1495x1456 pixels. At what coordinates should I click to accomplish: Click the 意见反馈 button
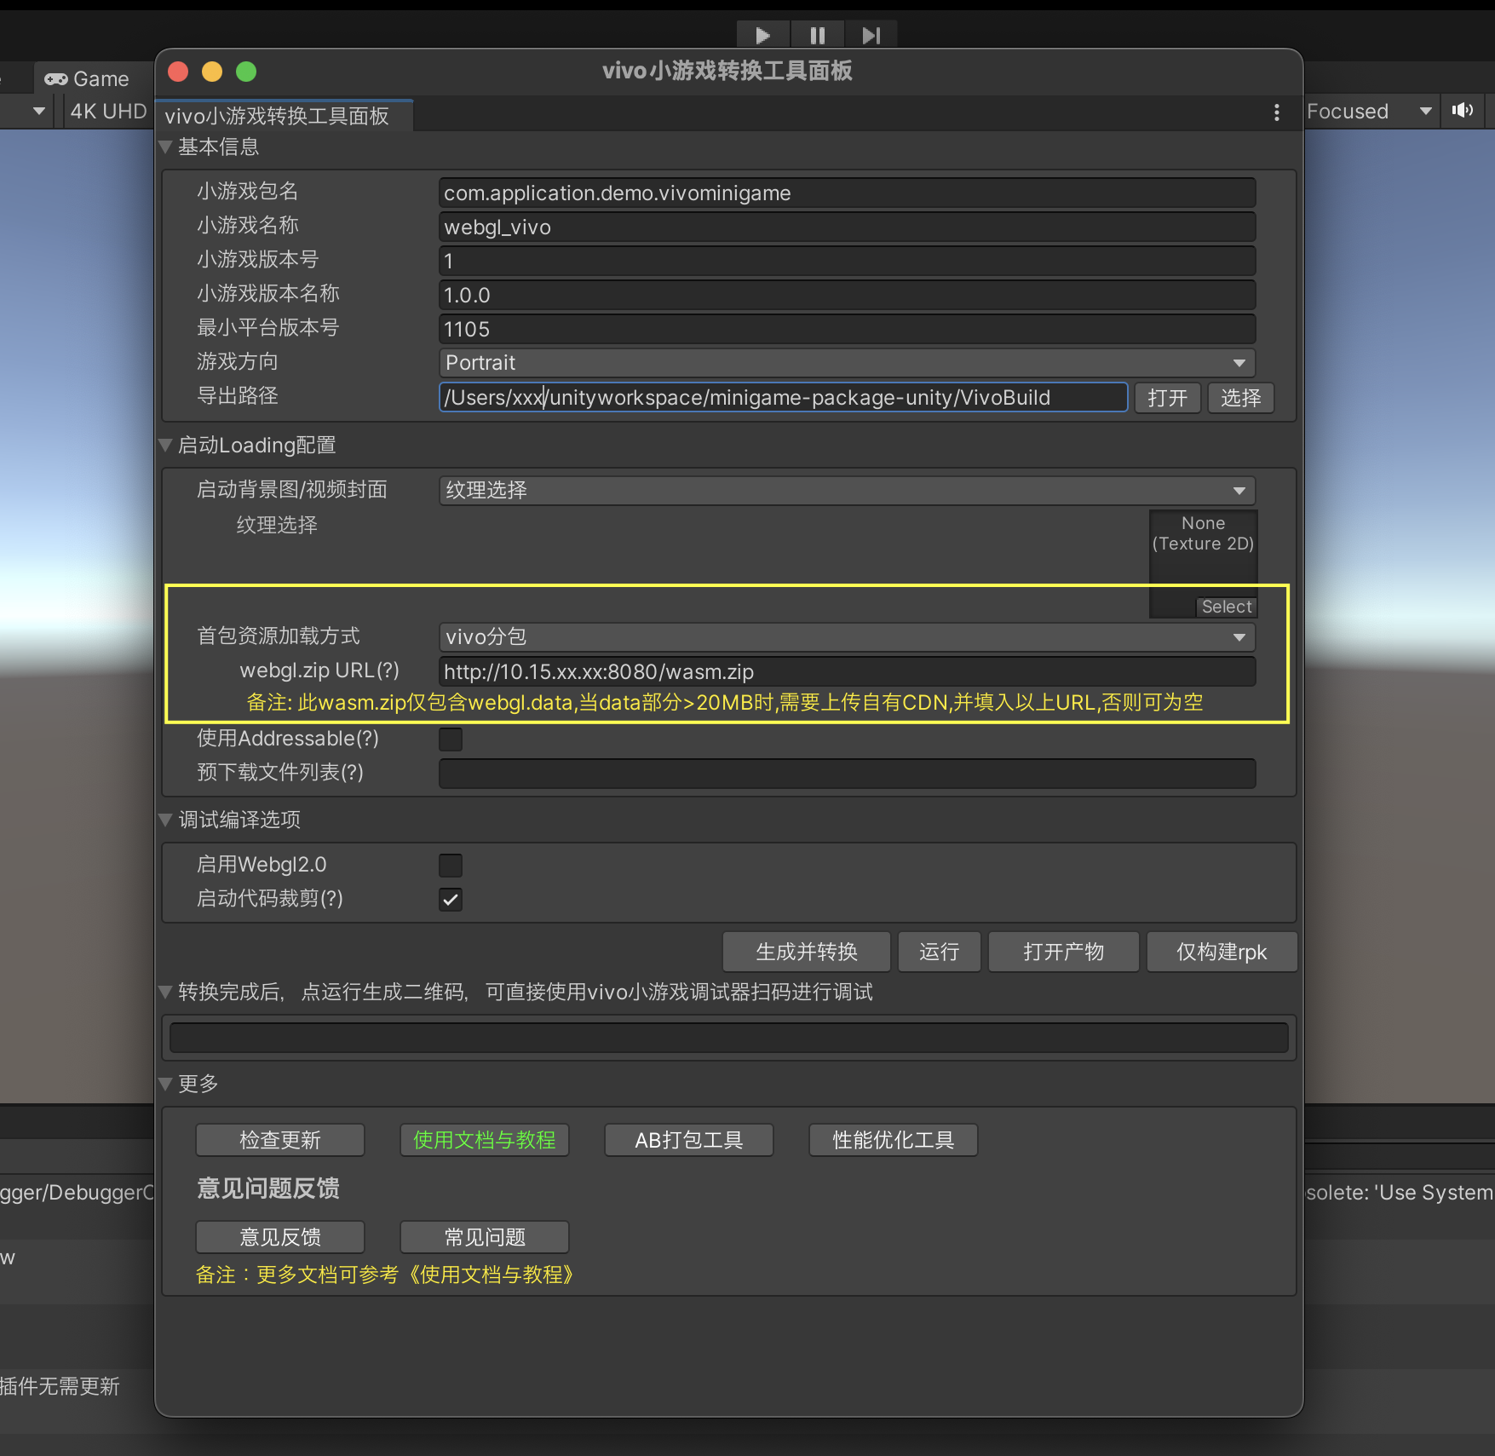pyautogui.click(x=280, y=1237)
